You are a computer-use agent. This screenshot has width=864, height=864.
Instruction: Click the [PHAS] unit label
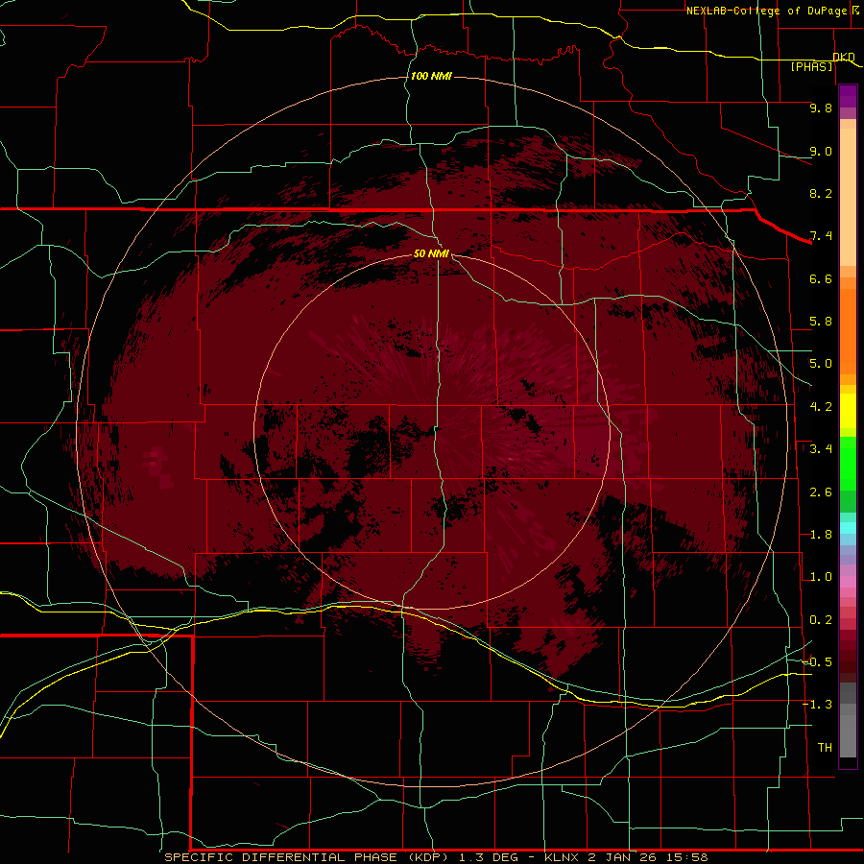coord(811,66)
